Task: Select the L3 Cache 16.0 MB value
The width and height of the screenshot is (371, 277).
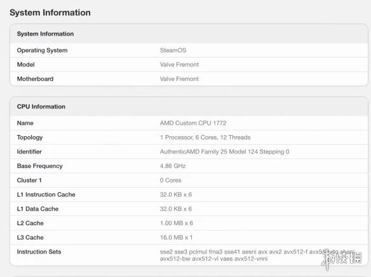Action: point(176,237)
